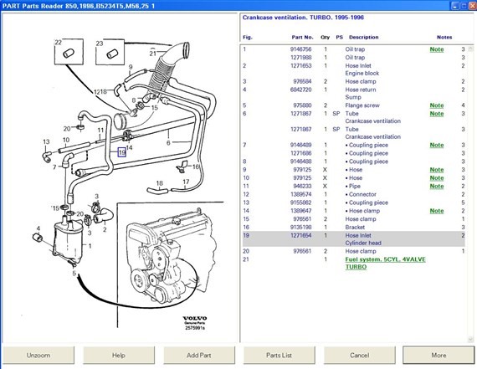Select callout 23 box in diagram
Image resolution: width=477 pixels, height=369 pixels.
110,52
